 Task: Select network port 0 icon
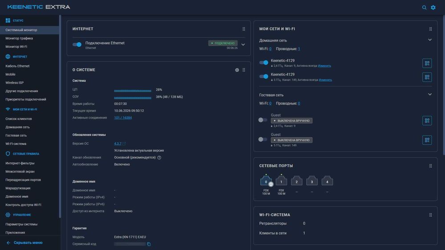point(266,181)
